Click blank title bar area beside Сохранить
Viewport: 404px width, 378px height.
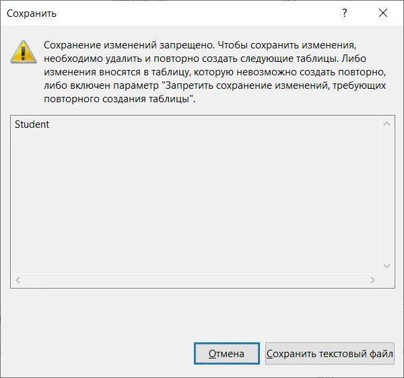click(x=196, y=13)
